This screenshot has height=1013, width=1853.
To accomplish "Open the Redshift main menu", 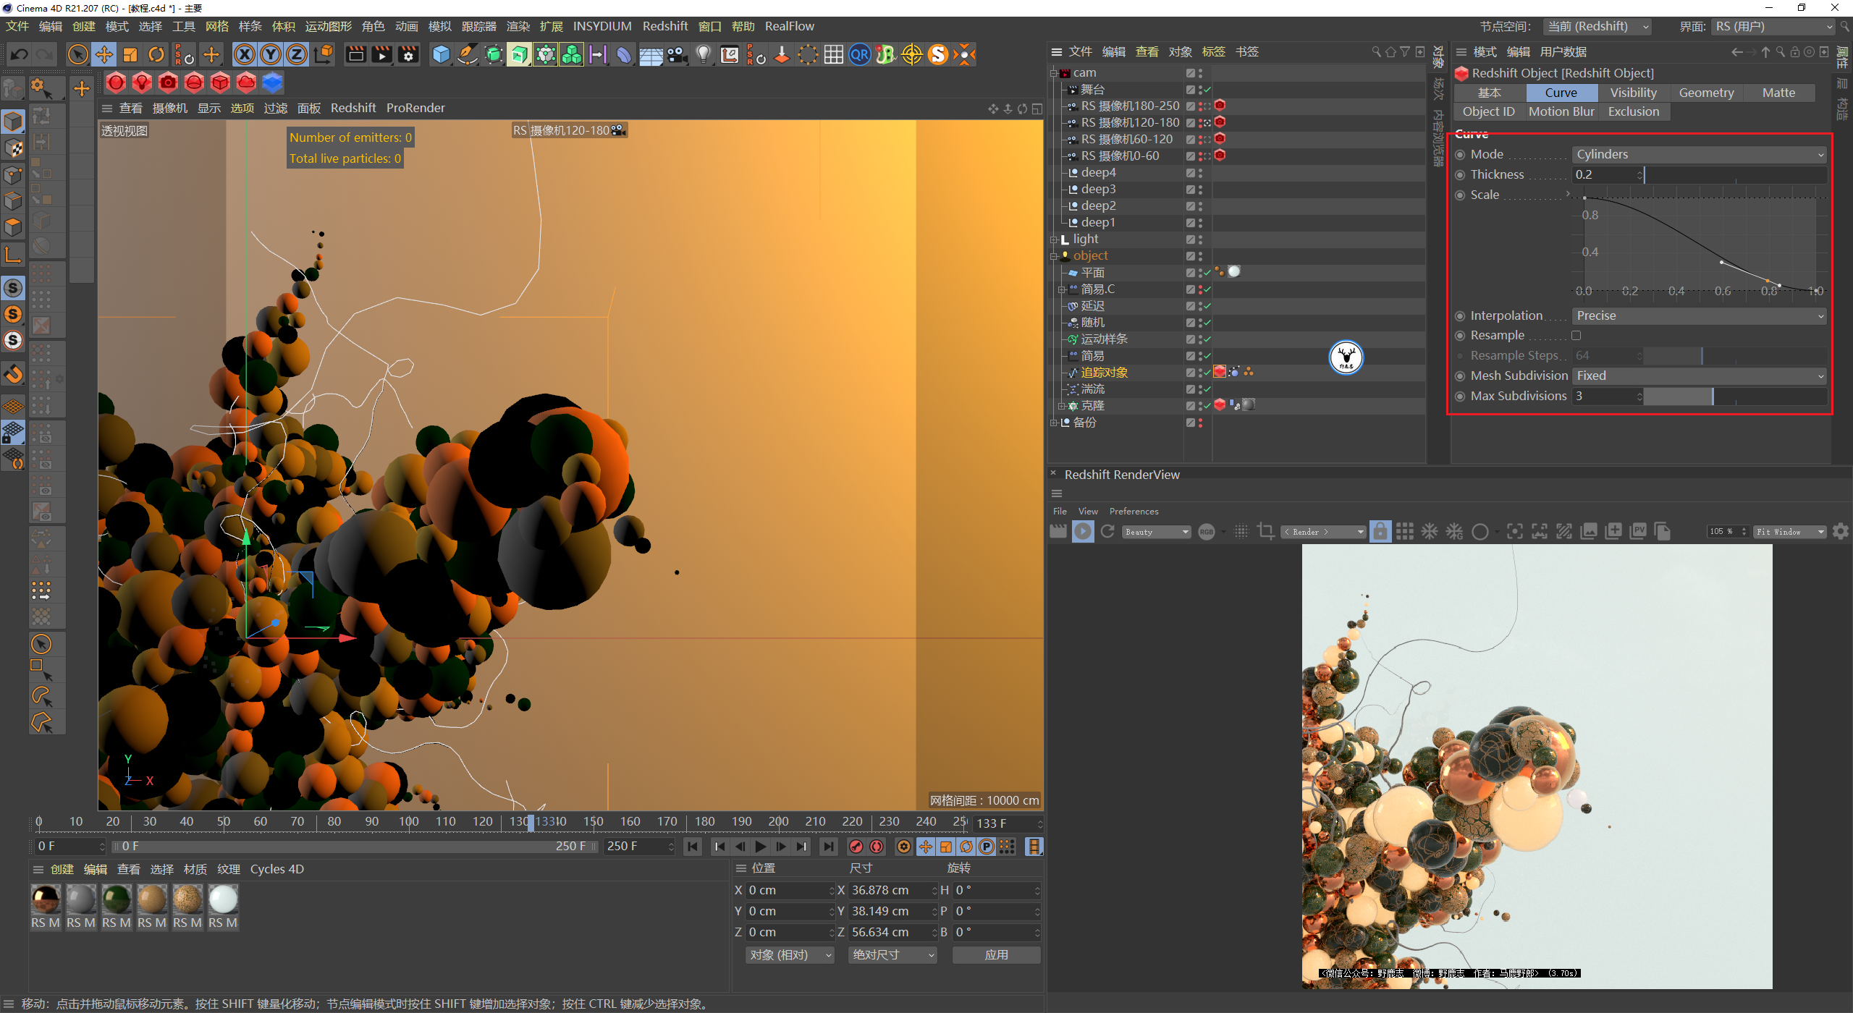I will [665, 26].
